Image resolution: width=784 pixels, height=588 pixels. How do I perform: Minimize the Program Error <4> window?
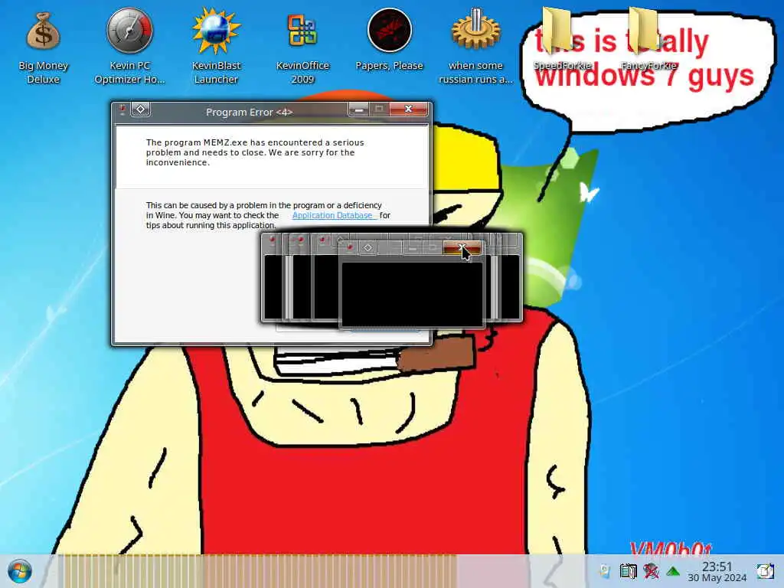[358, 109]
